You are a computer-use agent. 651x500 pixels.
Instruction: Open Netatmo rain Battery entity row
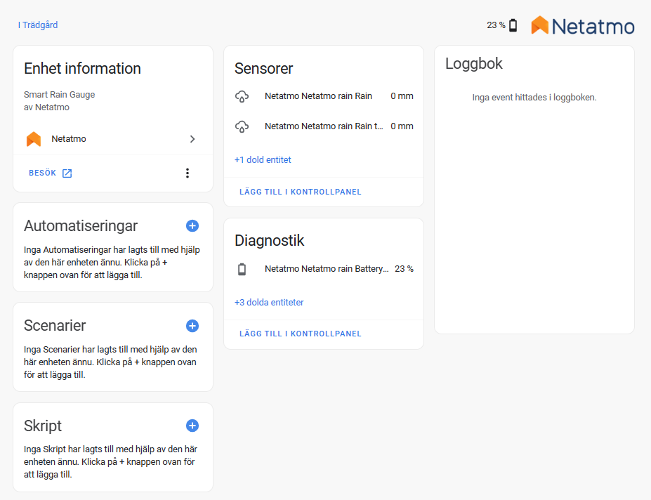pyautogui.click(x=324, y=269)
